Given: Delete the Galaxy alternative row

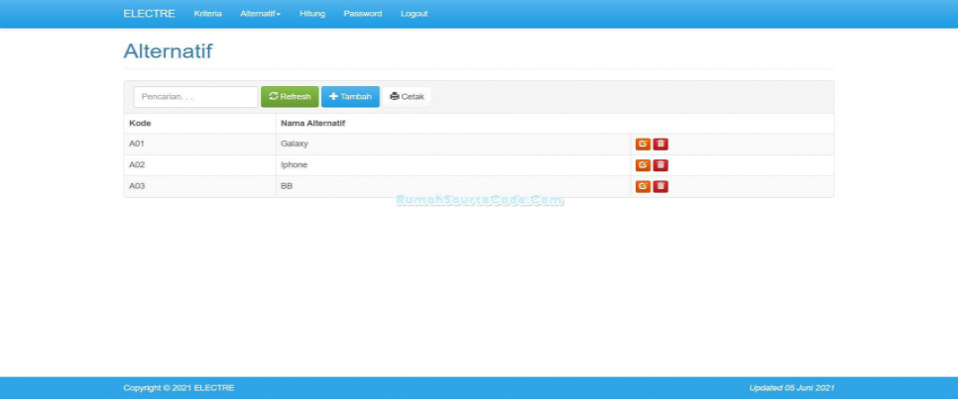Looking at the screenshot, I should click(x=660, y=144).
